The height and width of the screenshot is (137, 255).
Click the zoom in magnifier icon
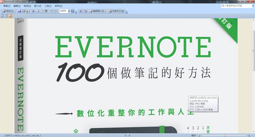click(x=249, y=135)
